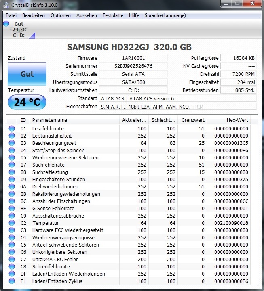Click the status orb for Aktuell schwebende Sektoren

(x=12, y=245)
